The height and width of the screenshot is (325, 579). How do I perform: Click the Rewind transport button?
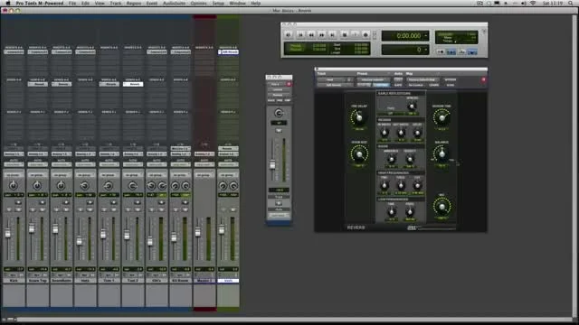311,34
